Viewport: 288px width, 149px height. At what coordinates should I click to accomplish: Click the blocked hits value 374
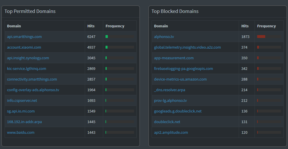point(244,47)
